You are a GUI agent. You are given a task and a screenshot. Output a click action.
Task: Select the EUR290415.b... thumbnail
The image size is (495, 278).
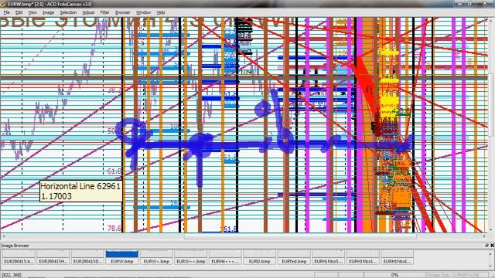pyautogui.click(x=19, y=257)
